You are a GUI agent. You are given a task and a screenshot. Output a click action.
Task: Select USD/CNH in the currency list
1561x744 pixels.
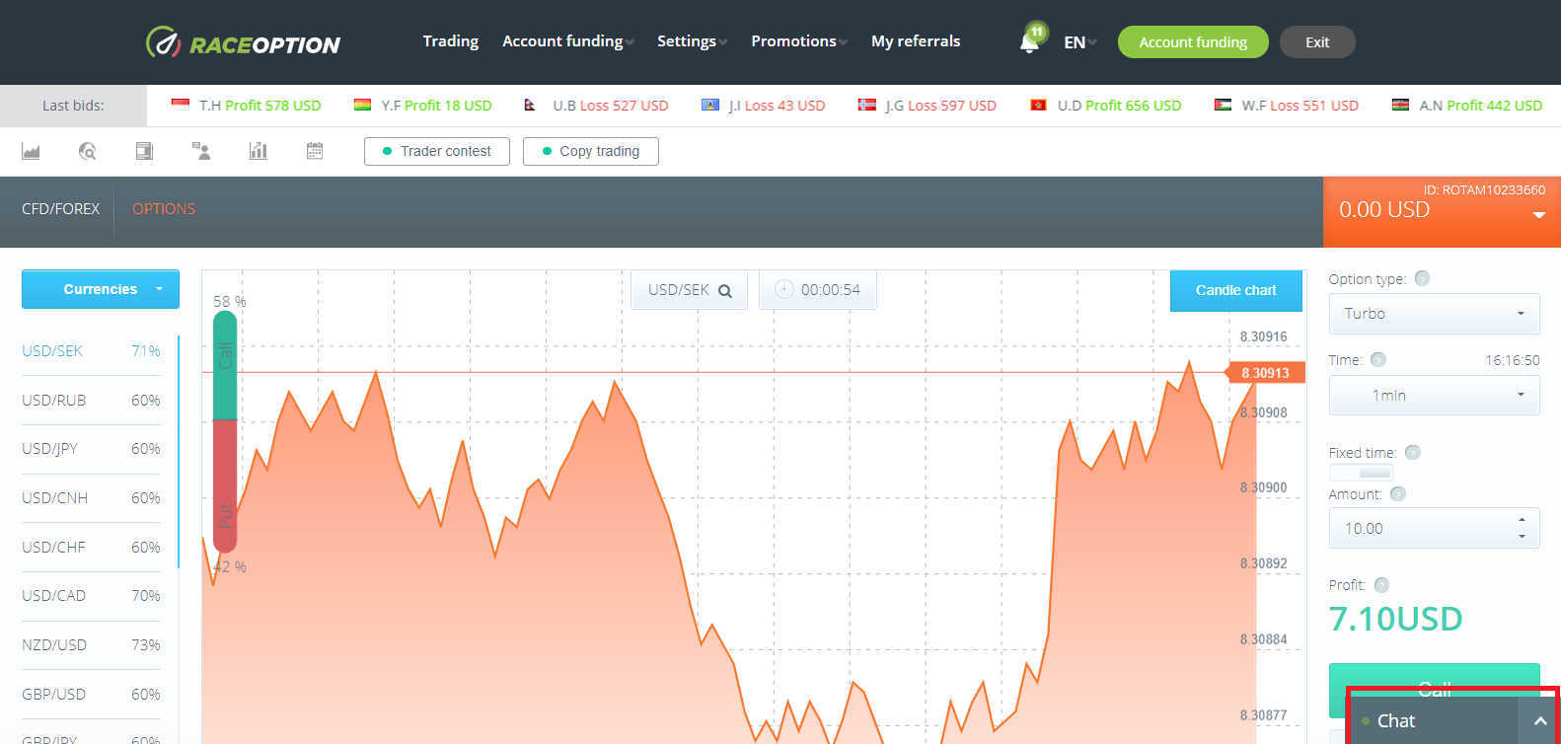91,498
